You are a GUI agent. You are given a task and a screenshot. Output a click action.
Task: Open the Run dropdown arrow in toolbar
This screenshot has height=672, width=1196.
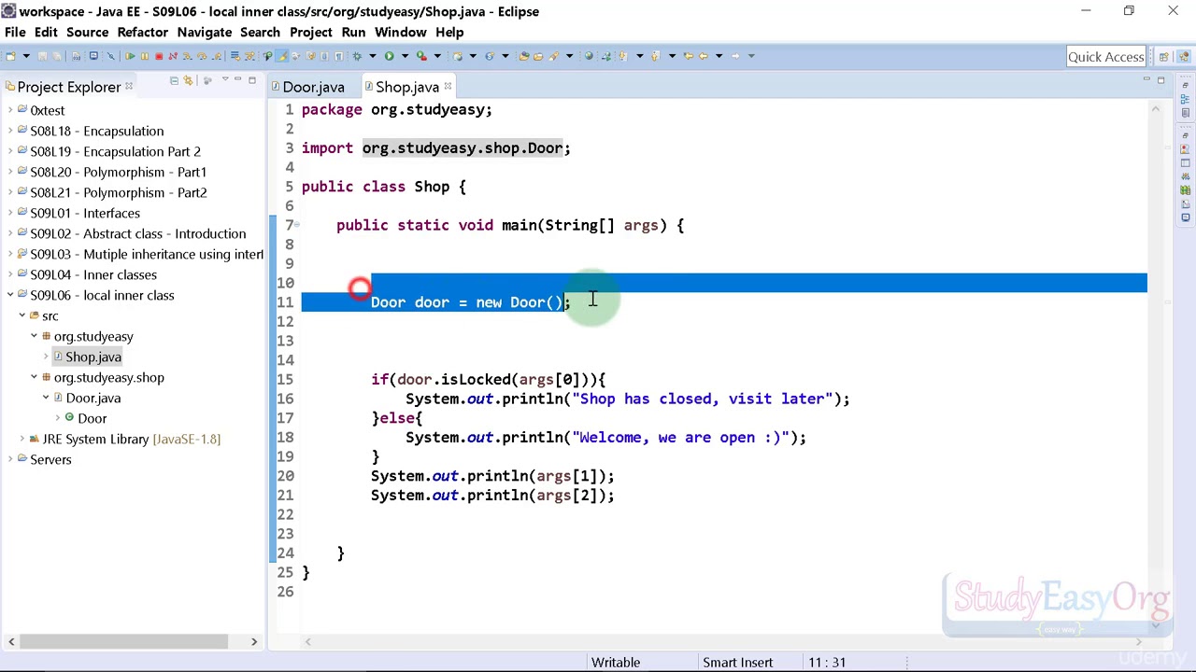(405, 56)
